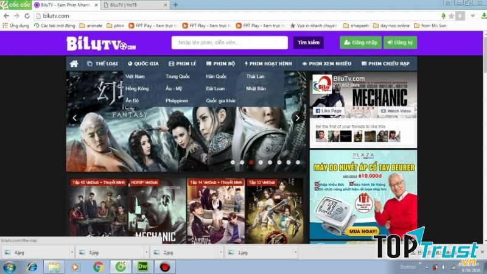The height and width of the screenshot is (274, 487).
Task: Open Dreamweaver from the taskbar
Action: 142,267
